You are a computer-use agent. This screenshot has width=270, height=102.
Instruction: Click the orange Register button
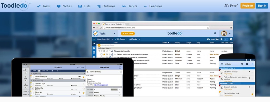pos(248,6)
